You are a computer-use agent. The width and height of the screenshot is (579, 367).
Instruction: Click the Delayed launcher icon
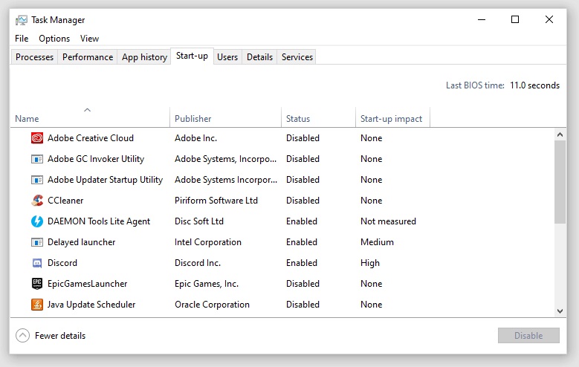pyautogui.click(x=37, y=242)
